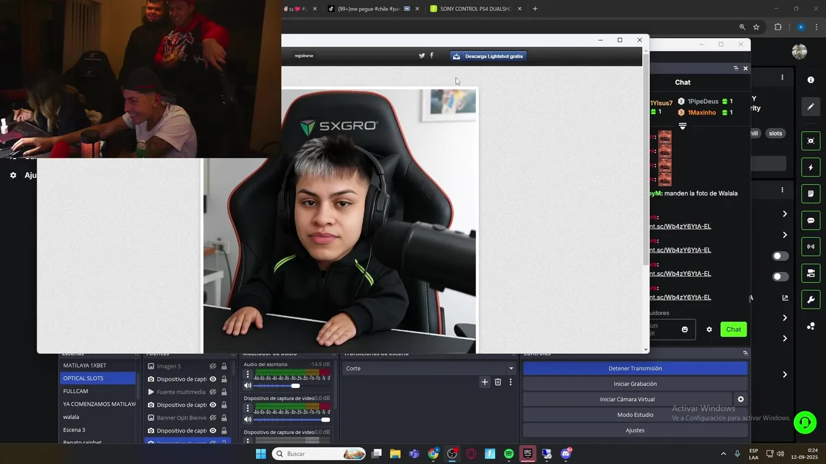
Task: Open OBS Ajustes button in controls
Action: tap(635, 430)
